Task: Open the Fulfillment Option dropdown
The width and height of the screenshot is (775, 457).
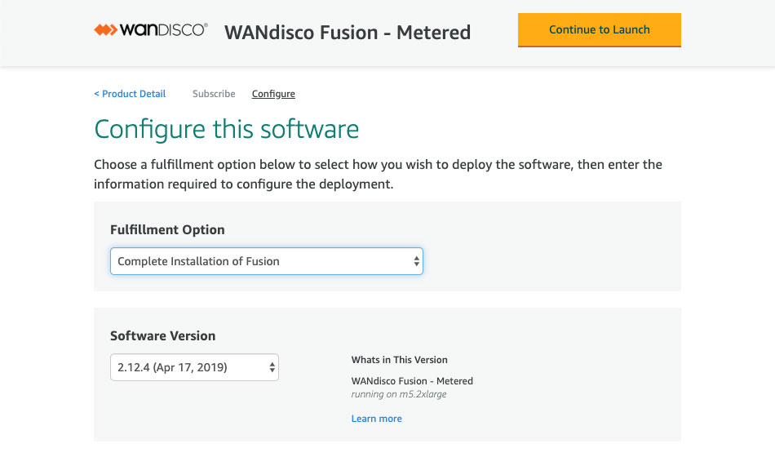Action: tap(267, 261)
